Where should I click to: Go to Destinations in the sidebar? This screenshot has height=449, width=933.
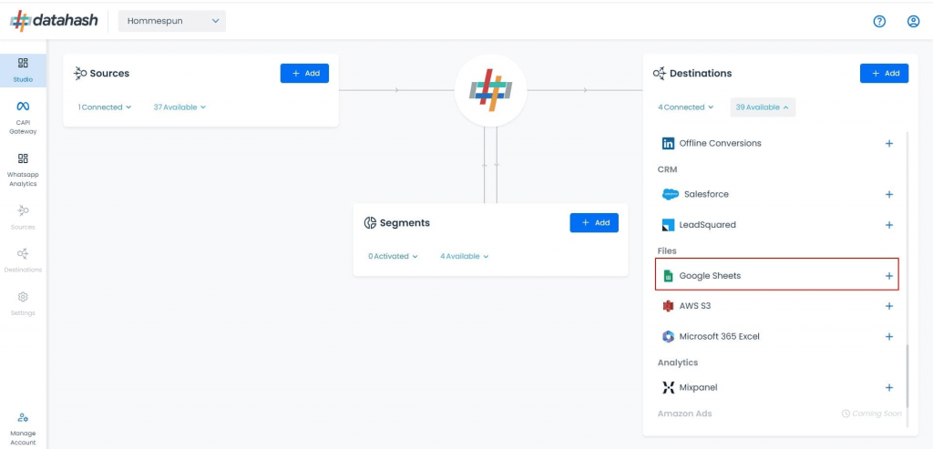point(23,260)
